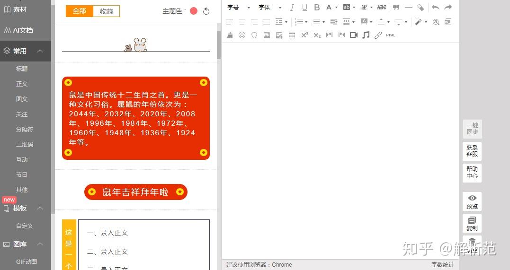The width and height of the screenshot is (510, 270).
Task: Align text right
Action: [x=254, y=22]
